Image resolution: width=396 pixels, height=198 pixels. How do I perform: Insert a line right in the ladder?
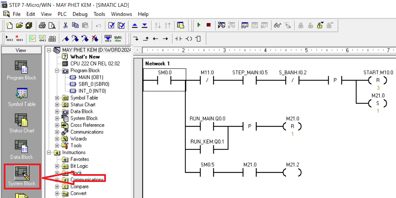pyautogui.click(x=165, y=39)
